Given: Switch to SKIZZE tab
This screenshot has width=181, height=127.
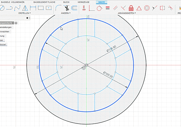Looking at the screenshot, I should (x=102, y=2).
